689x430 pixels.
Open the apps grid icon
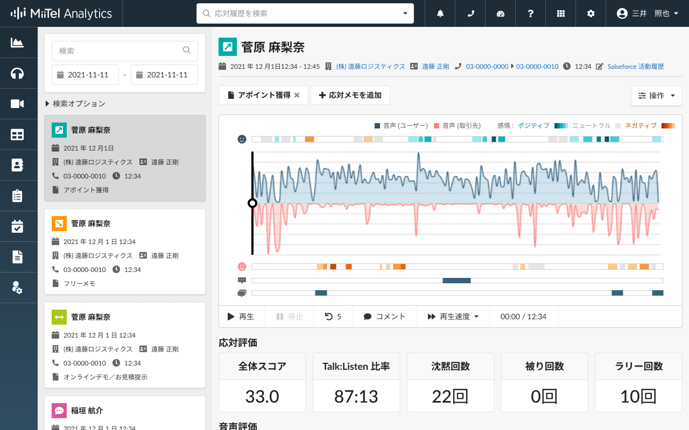point(561,13)
